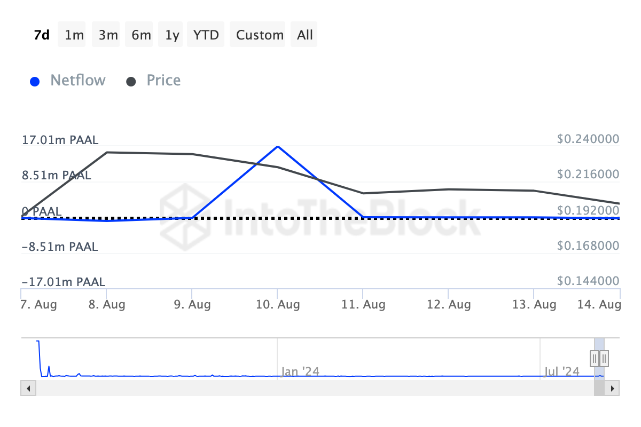Switch chart to YTD range
This screenshot has width=641, height=427.
pyautogui.click(x=206, y=35)
